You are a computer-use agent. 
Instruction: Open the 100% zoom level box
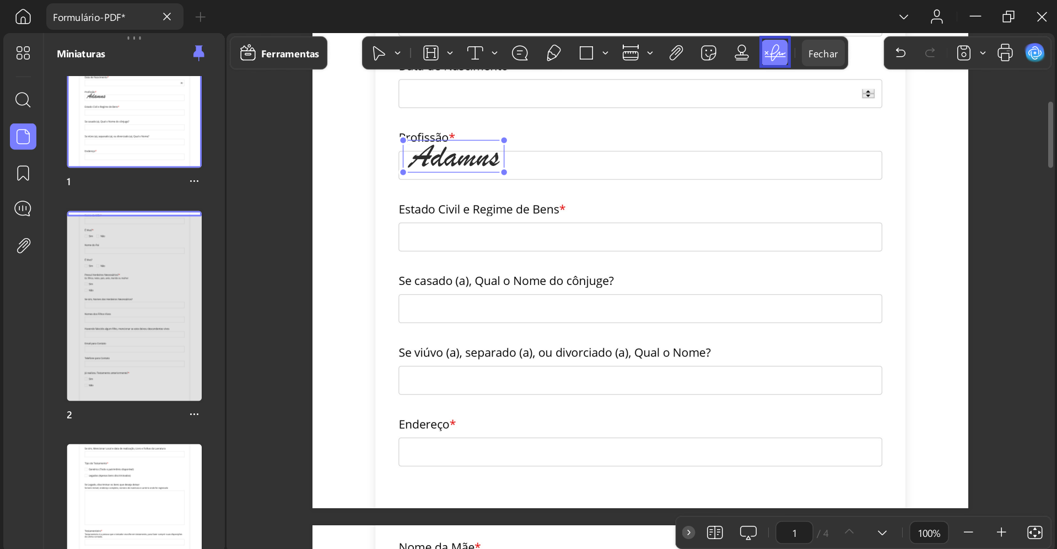(929, 533)
